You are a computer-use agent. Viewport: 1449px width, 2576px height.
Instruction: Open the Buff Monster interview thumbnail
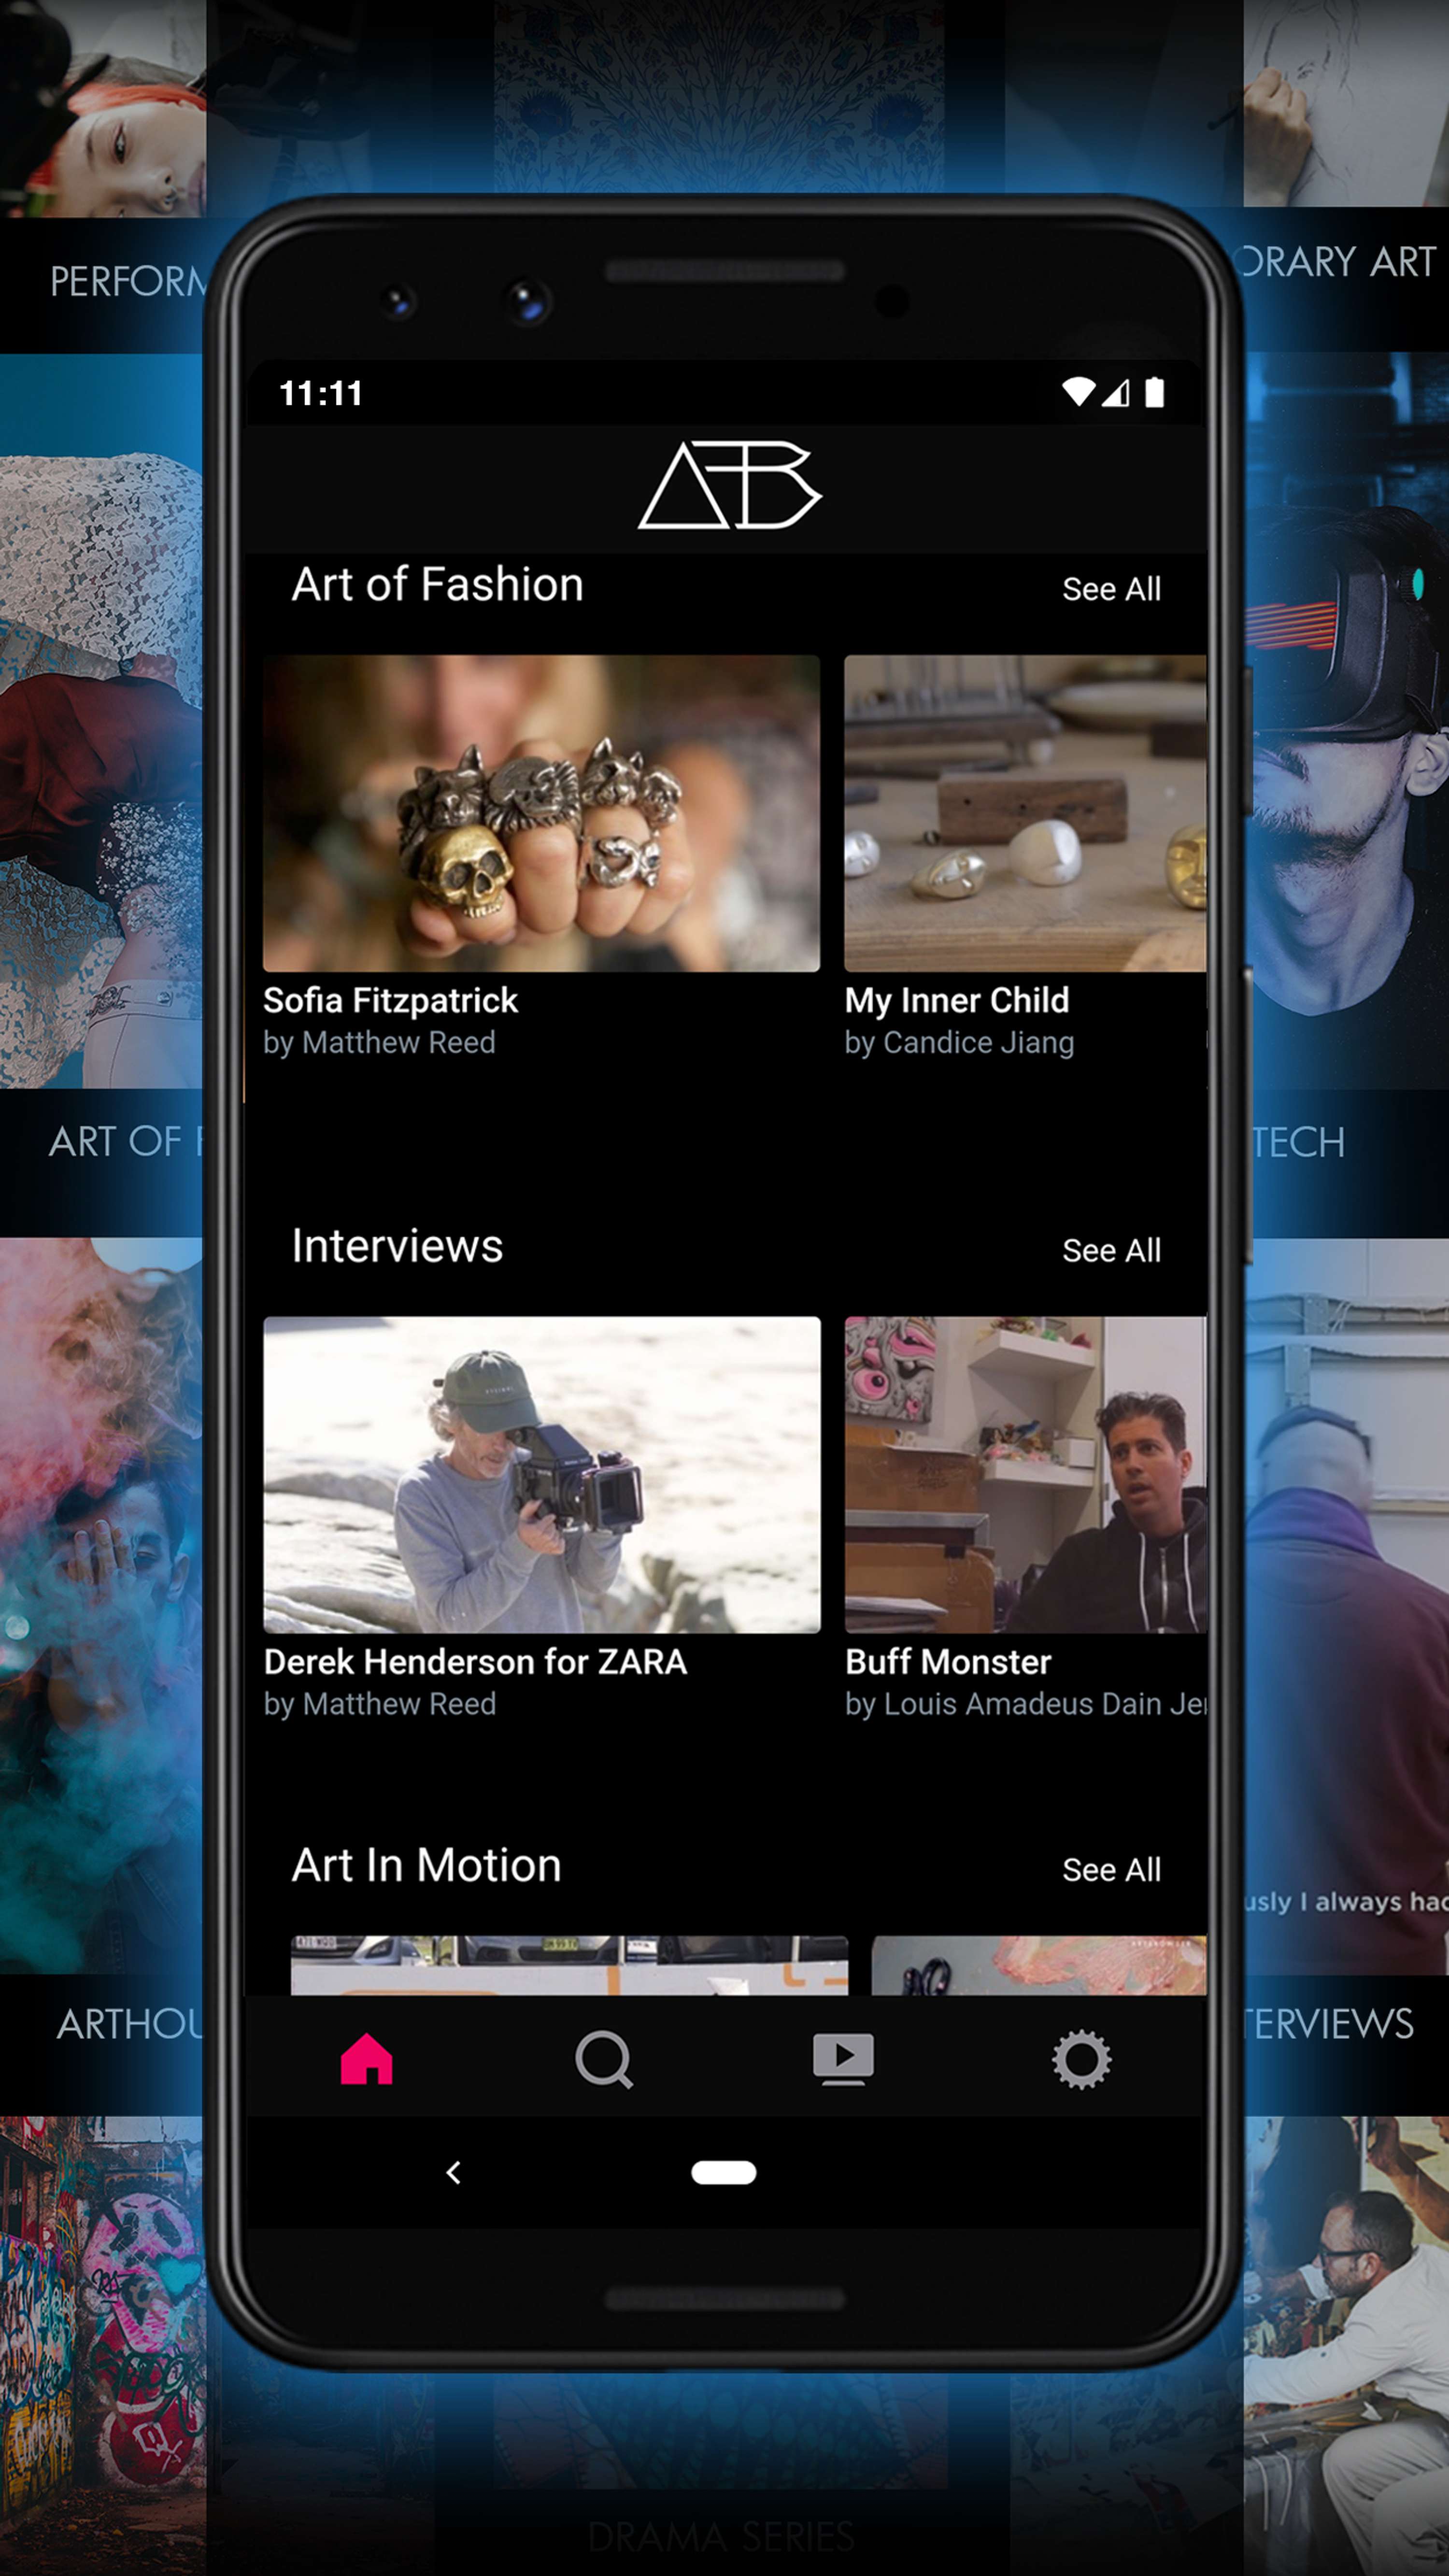point(1025,1474)
